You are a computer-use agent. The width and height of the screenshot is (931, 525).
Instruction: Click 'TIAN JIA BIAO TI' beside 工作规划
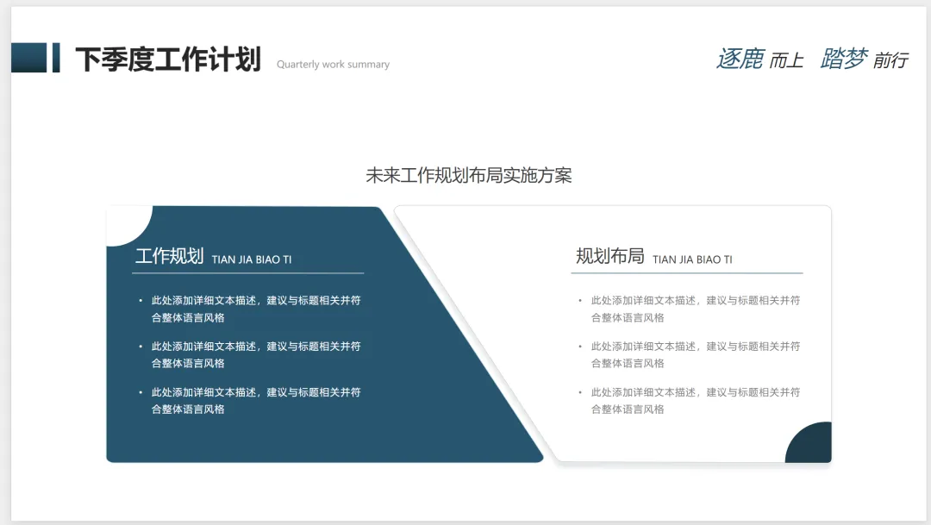pos(252,259)
